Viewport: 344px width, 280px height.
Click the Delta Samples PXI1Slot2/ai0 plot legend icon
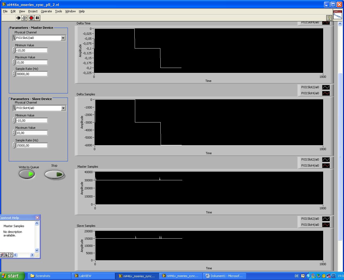coord(326,87)
